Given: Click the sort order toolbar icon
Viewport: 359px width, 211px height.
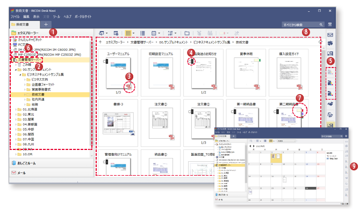Looking at the screenshot, I should [x=170, y=33].
